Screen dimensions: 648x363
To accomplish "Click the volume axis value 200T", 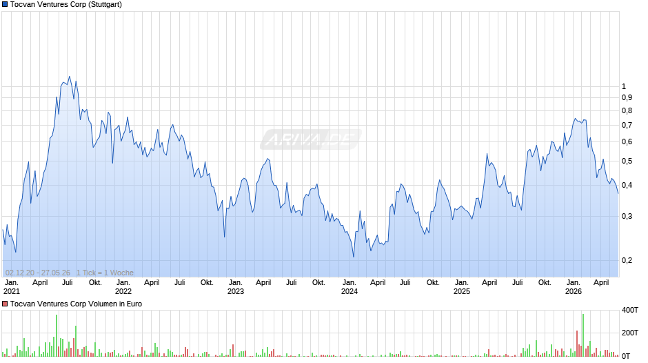I will click(x=630, y=333).
